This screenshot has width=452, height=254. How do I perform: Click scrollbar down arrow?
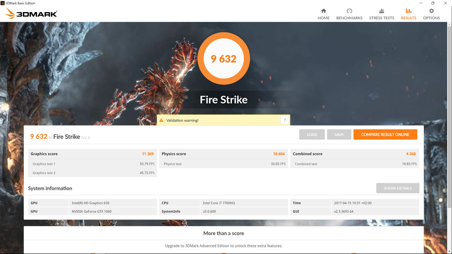(450, 252)
